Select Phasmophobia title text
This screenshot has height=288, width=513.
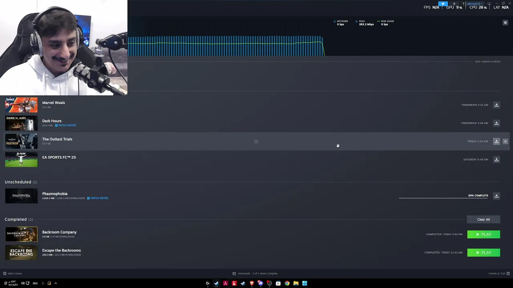55,194
